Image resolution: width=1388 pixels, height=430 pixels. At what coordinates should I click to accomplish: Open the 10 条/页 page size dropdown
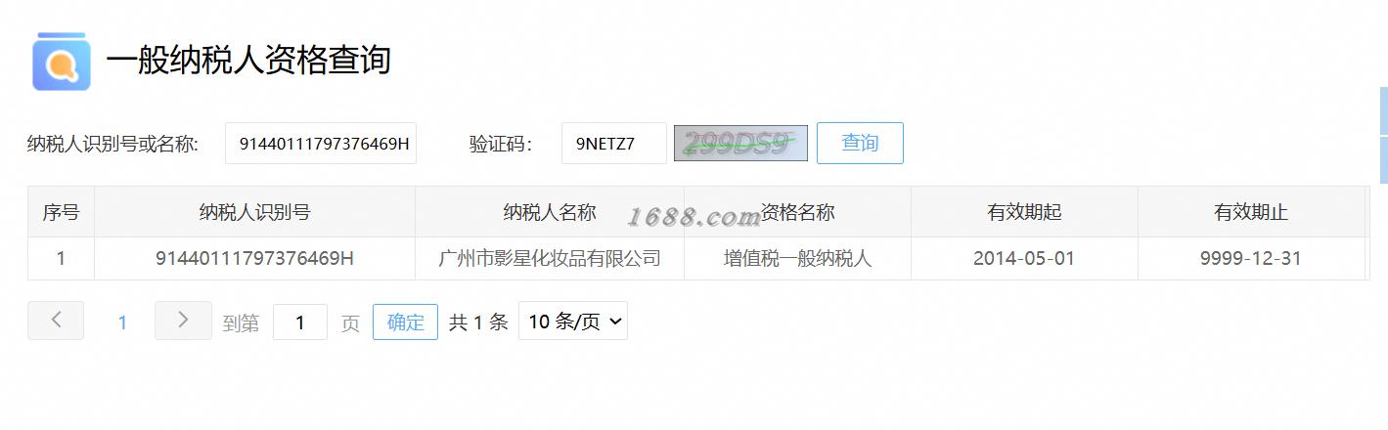pyautogui.click(x=572, y=321)
